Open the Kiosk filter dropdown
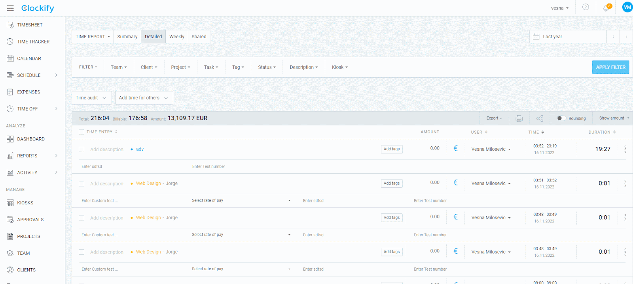The height and width of the screenshot is (284, 633). tap(340, 67)
